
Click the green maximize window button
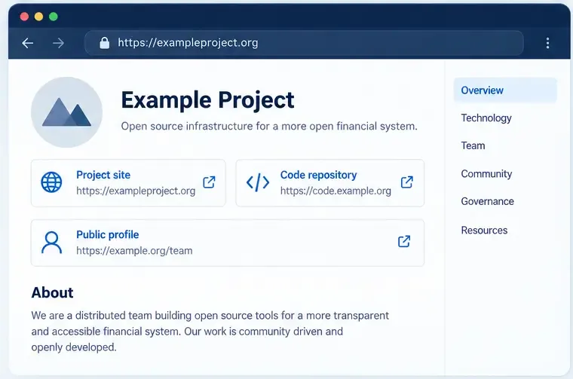pyautogui.click(x=54, y=17)
